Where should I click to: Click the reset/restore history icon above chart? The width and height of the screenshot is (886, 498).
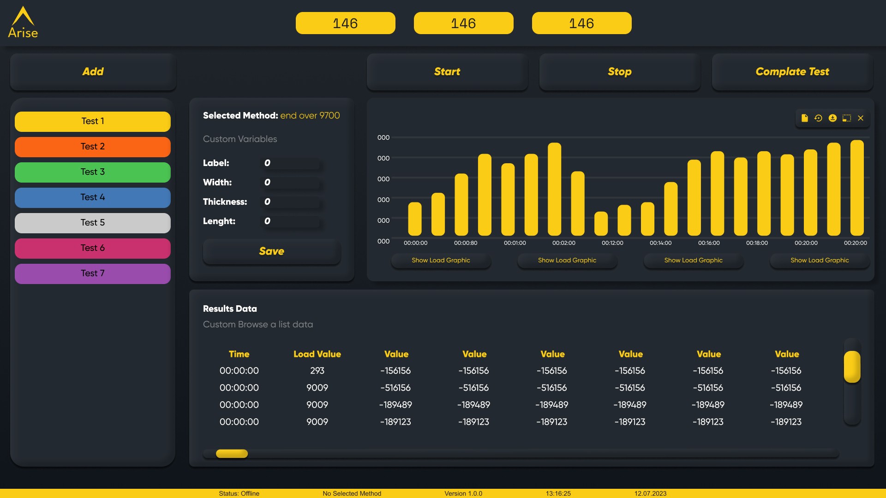coord(818,118)
